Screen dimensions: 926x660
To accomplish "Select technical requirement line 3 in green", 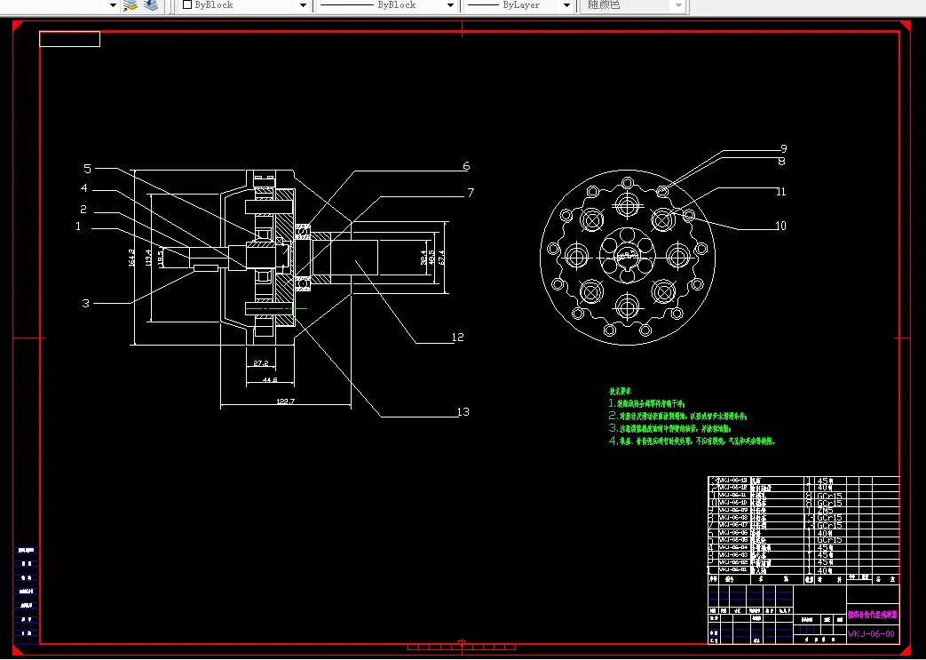I will pos(669,428).
